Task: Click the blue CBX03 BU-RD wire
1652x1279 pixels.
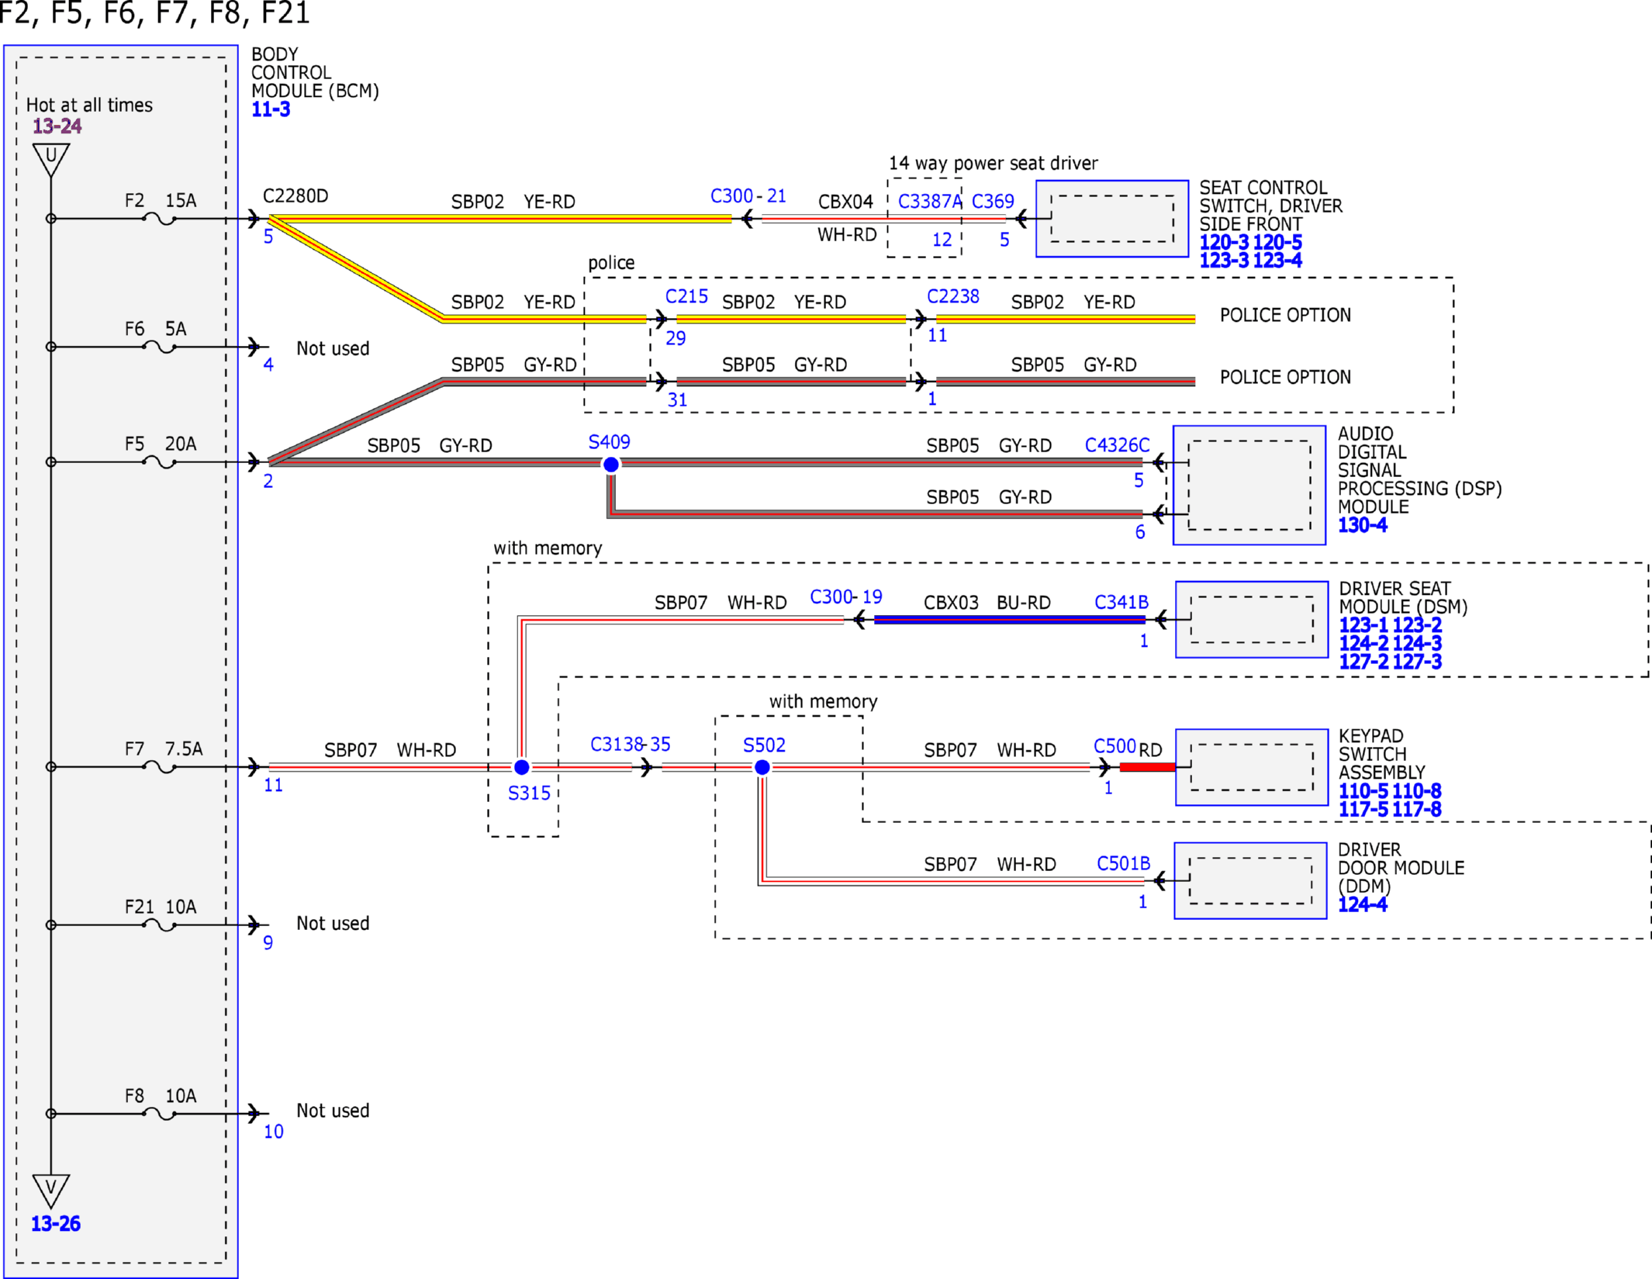Action: pyautogui.click(x=1009, y=619)
